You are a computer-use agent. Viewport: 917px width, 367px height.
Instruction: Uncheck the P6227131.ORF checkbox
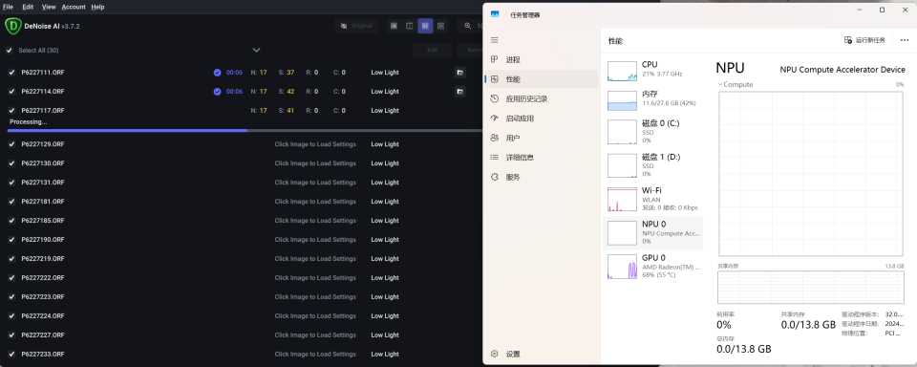click(x=11, y=182)
